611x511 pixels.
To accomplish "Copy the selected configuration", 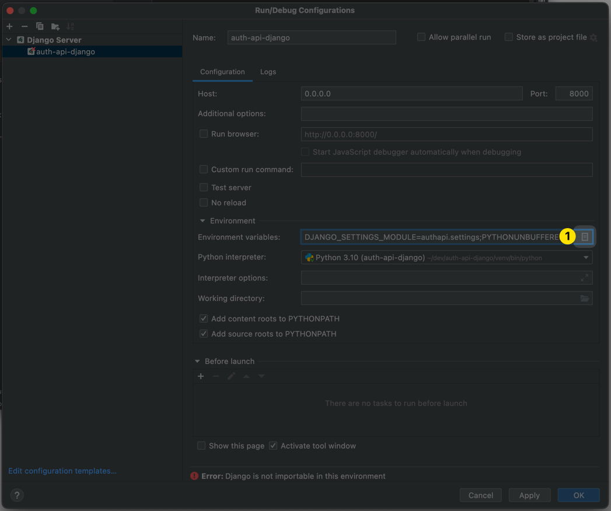I will pyautogui.click(x=40, y=26).
